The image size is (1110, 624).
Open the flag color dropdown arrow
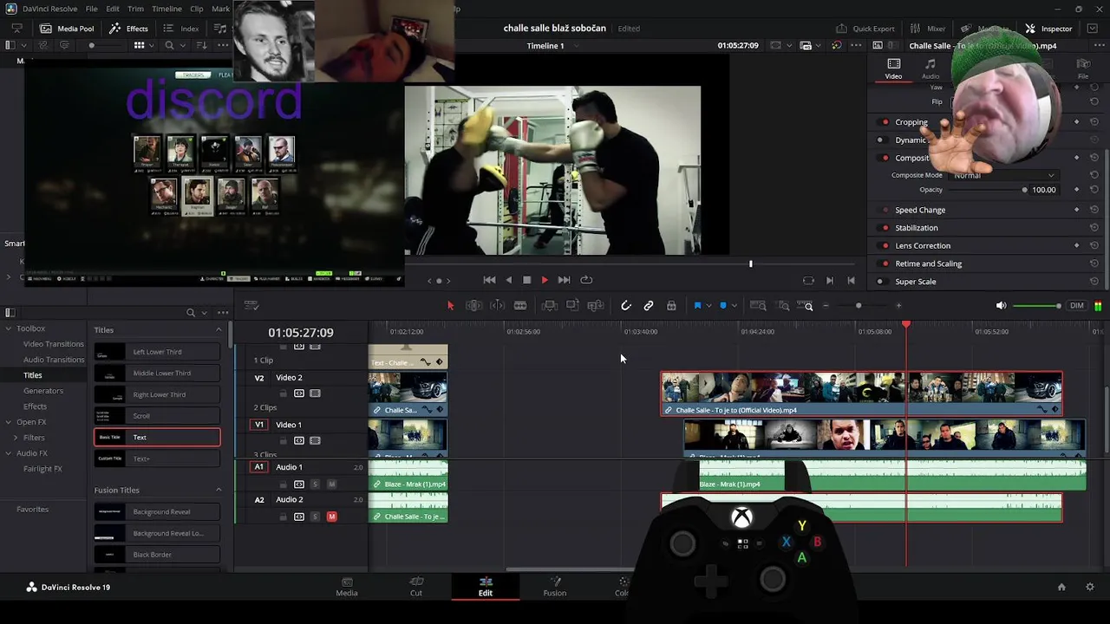tap(708, 306)
